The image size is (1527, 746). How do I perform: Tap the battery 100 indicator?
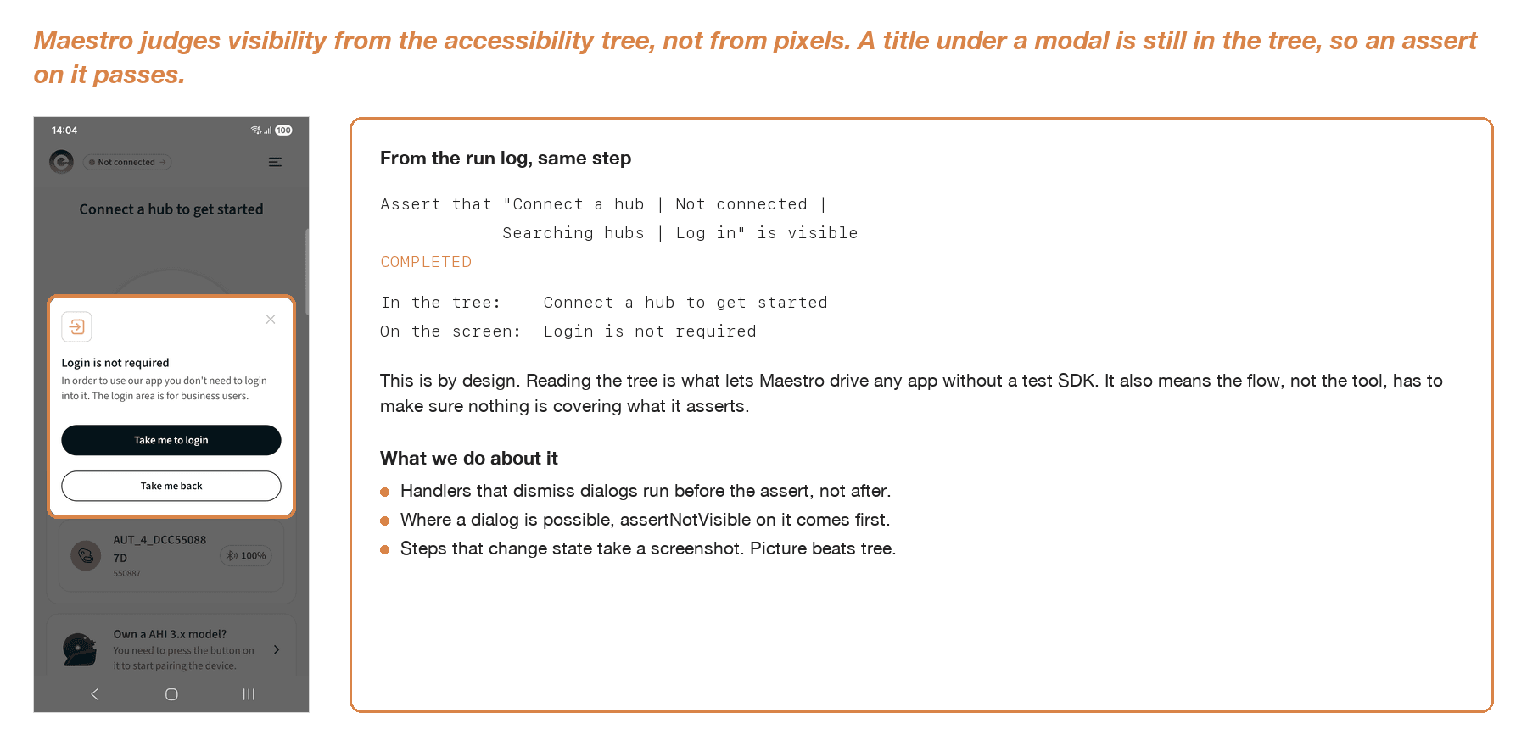(283, 131)
